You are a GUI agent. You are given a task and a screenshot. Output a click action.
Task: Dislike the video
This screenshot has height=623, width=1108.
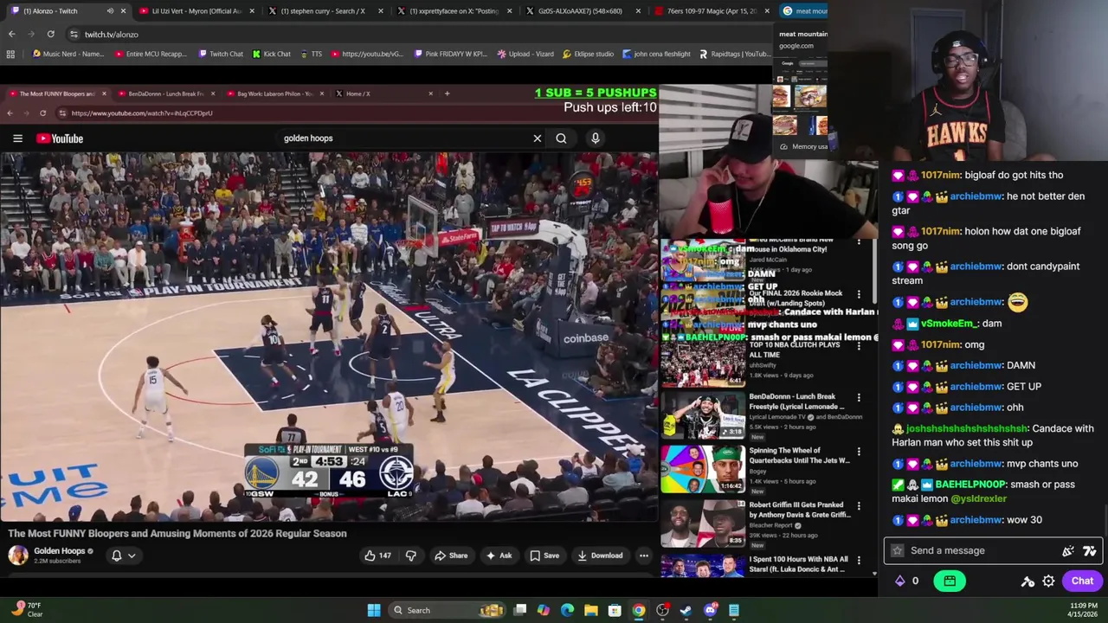point(410,556)
